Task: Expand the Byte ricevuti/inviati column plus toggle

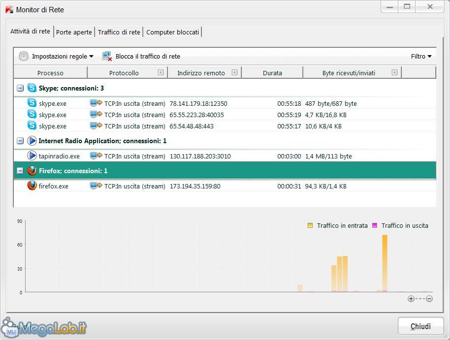Action: click(x=394, y=72)
